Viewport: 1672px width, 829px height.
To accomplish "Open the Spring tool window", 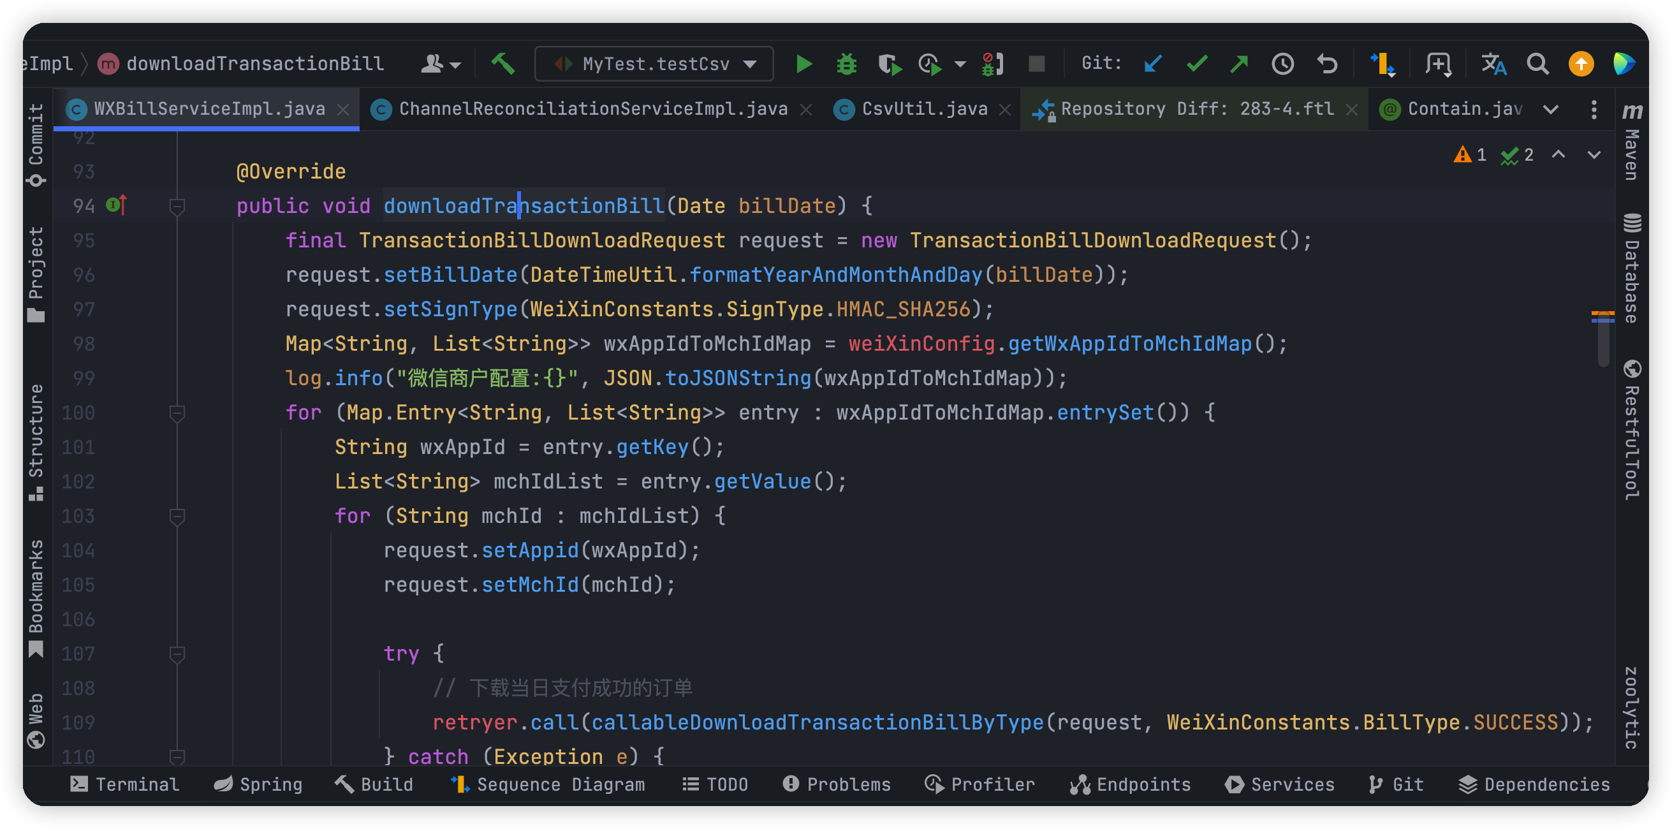I will (x=258, y=784).
